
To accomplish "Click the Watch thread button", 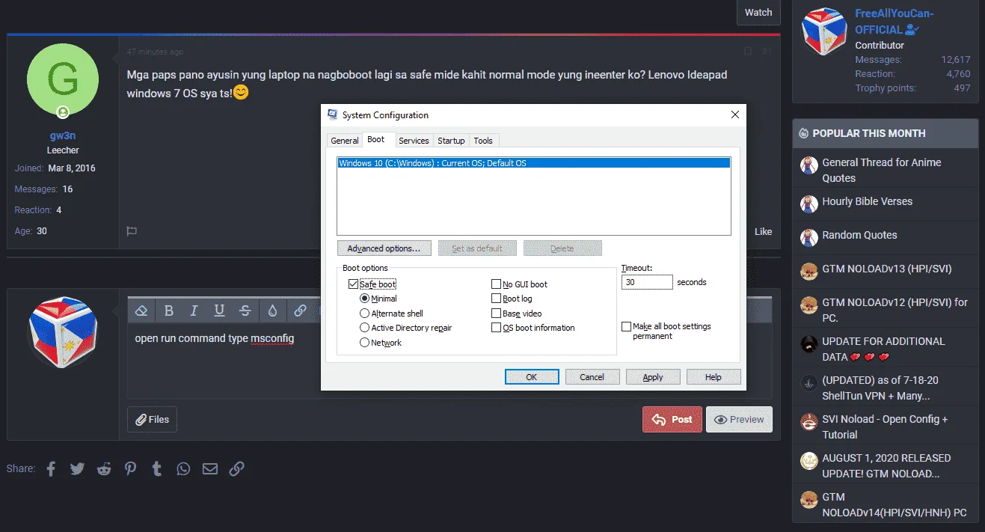I will [x=758, y=12].
